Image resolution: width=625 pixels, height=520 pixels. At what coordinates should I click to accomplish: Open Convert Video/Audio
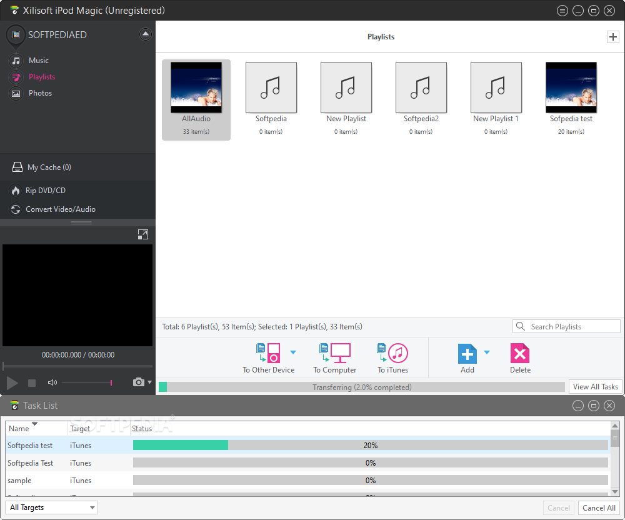coord(61,209)
